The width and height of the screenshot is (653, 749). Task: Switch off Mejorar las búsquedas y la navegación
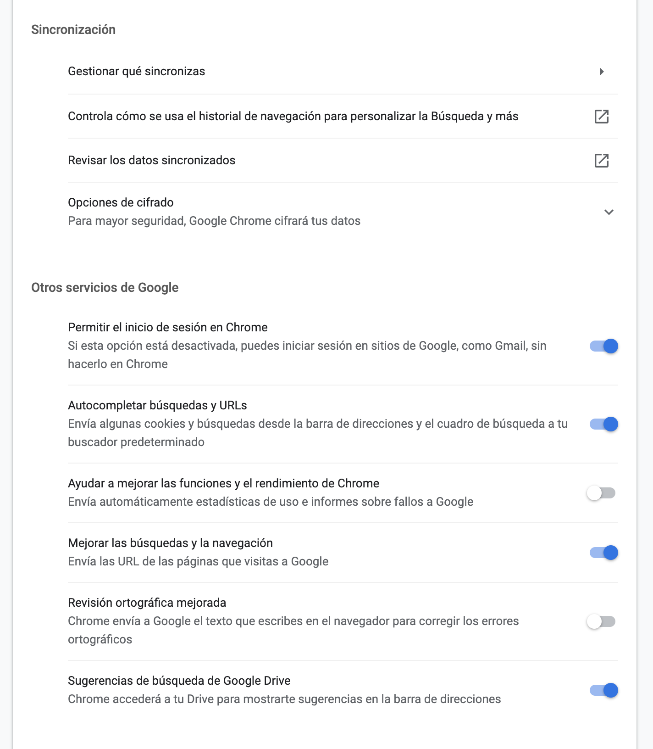[603, 553]
